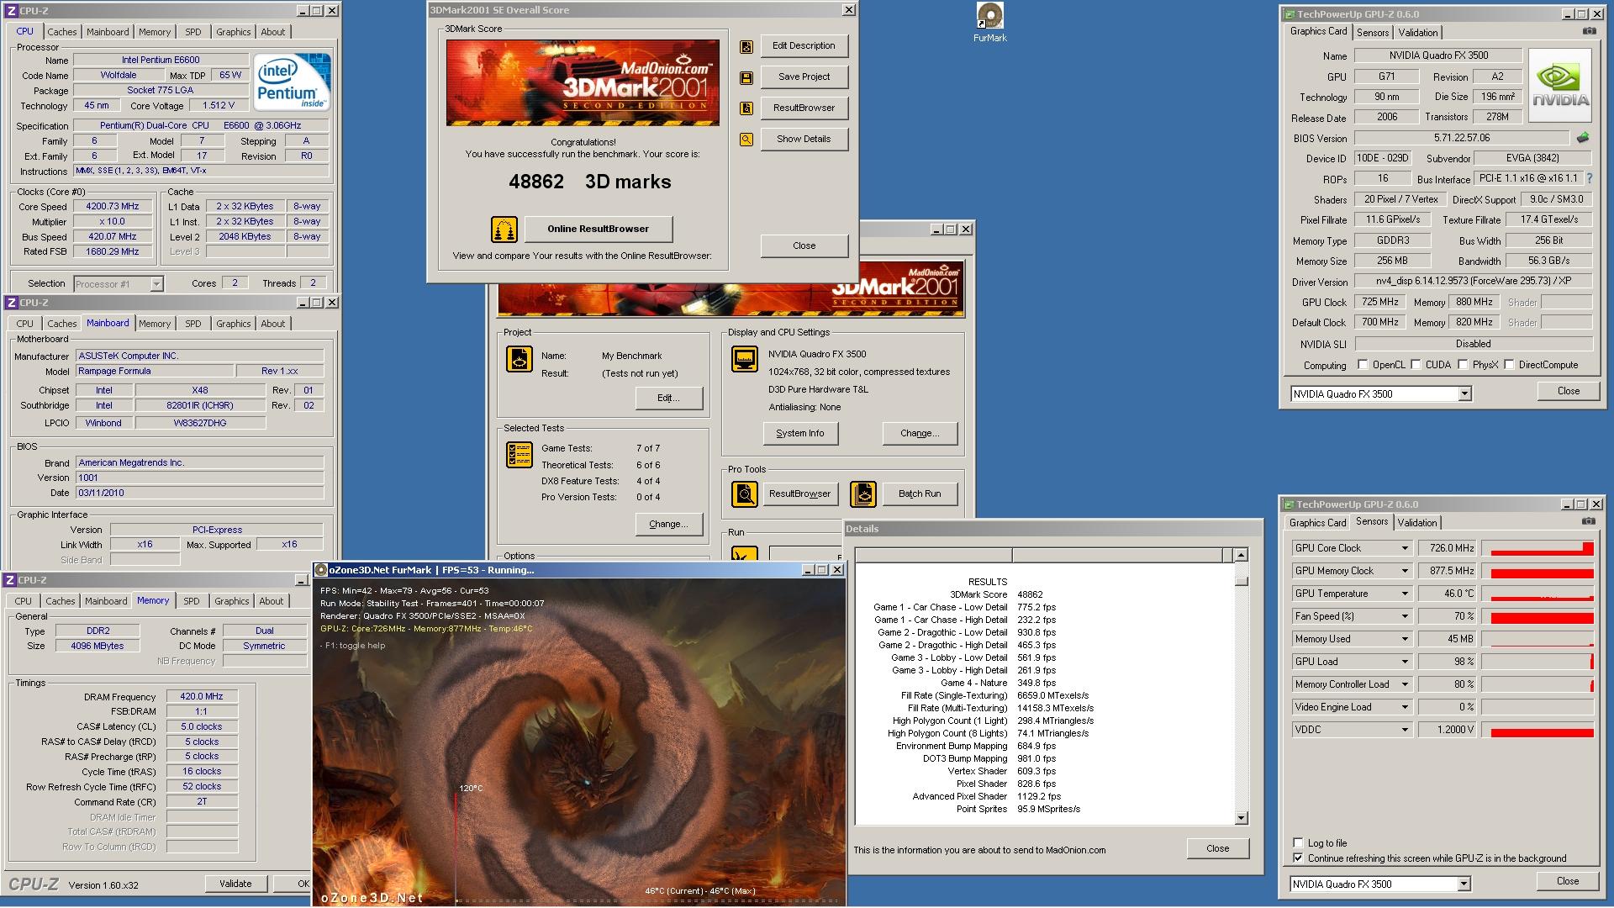Toggle the PhysX checkbox in GPU-Z
Viewport: 1614px width, 908px height.
1464,365
